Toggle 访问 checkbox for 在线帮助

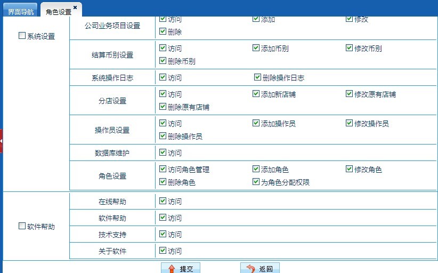[x=163, y=201]
